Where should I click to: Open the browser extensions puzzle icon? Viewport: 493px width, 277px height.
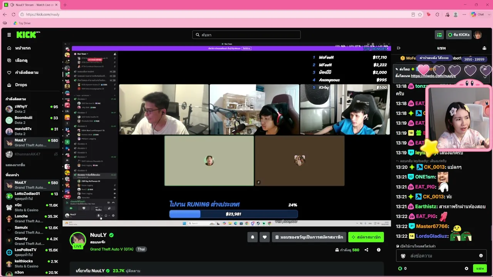(437, 15)
